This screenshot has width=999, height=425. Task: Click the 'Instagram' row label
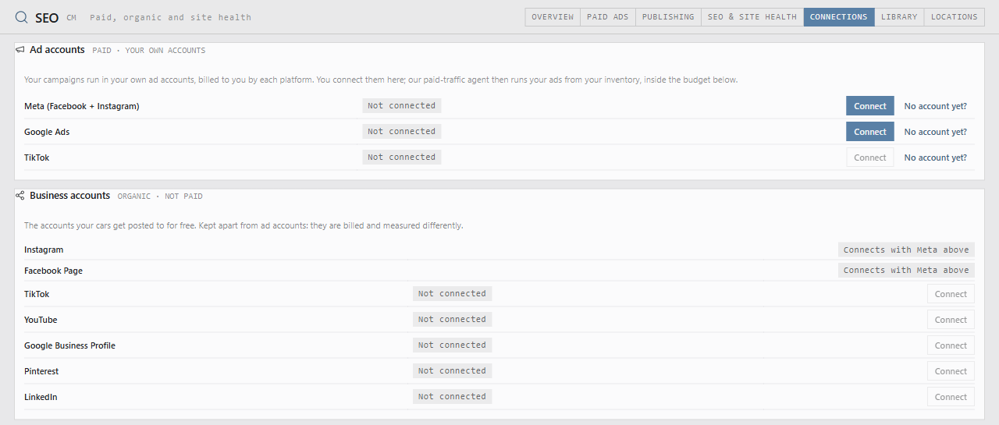(44, 250)
